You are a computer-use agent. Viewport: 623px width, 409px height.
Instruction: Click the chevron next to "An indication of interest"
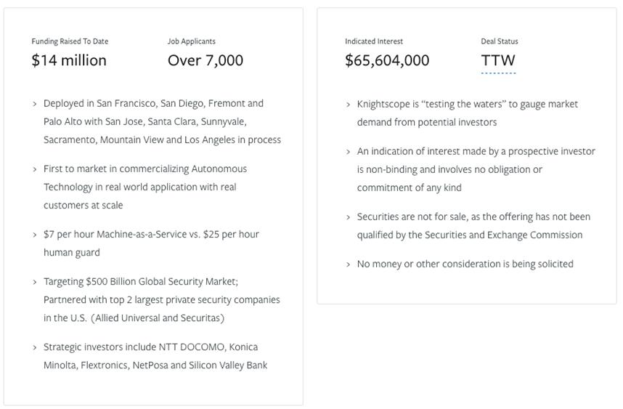[x=349, y=152]
